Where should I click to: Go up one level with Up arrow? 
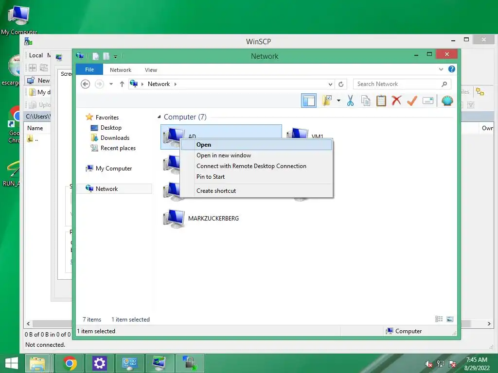tap(122, 84)
